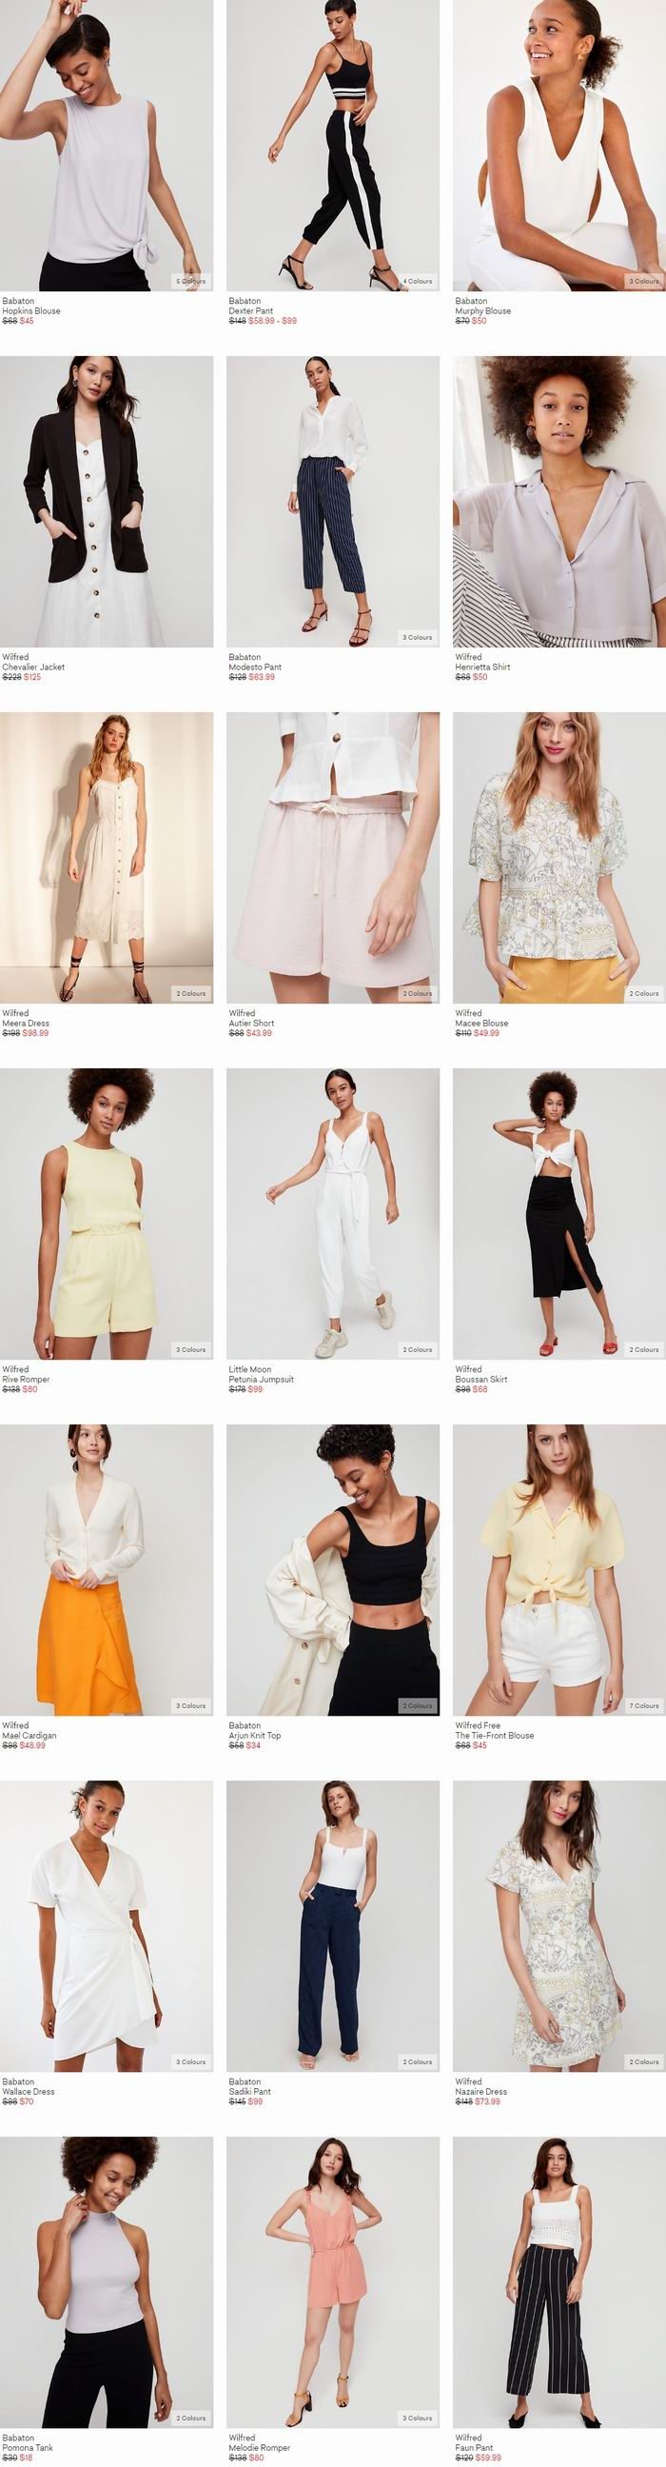Click the Nazaire Dress title
This screenshot has height=2467, width=666.
481,2093
